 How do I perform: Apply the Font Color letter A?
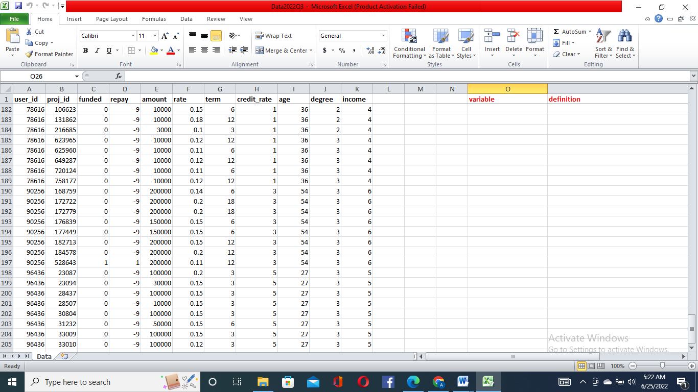point(170,51)
